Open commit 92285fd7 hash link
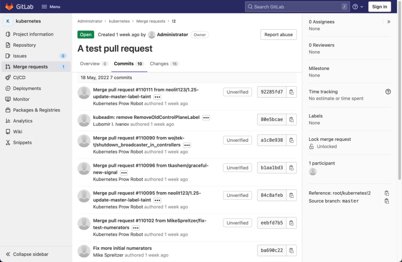Screen dimensions: 402x262 pos(272,92)
